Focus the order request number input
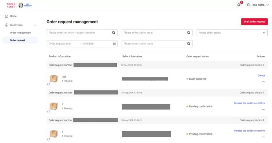The height and width of the screenshot is (143, 272). click(79, 33)
